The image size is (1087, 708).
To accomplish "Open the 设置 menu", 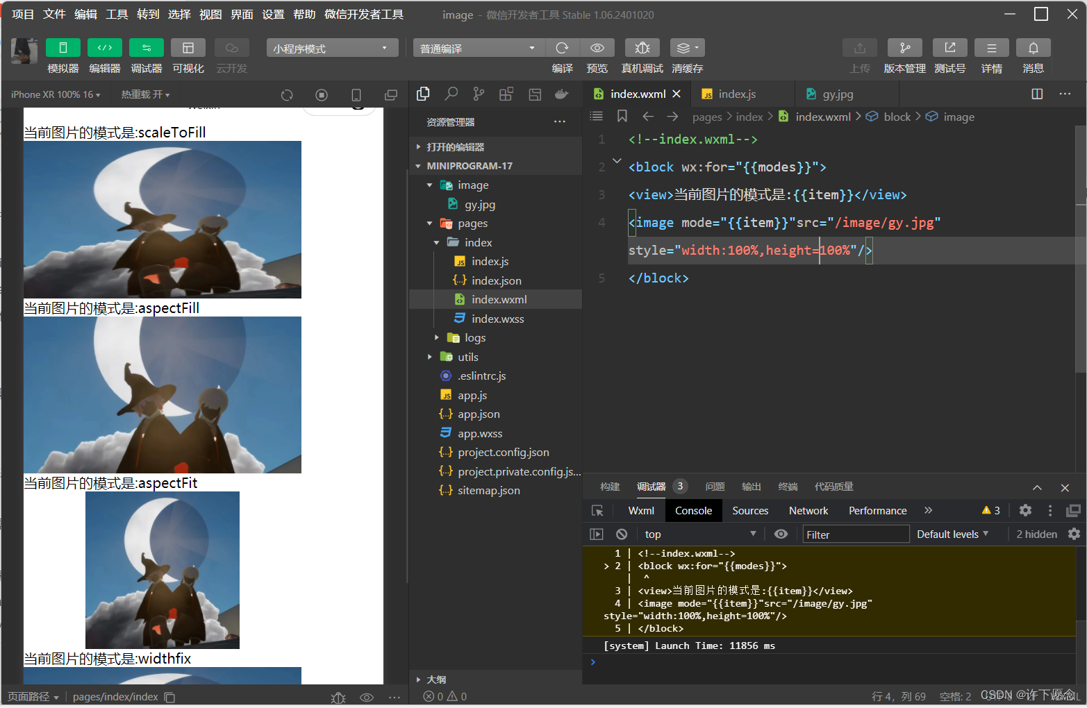I will (x=273, y=14).
